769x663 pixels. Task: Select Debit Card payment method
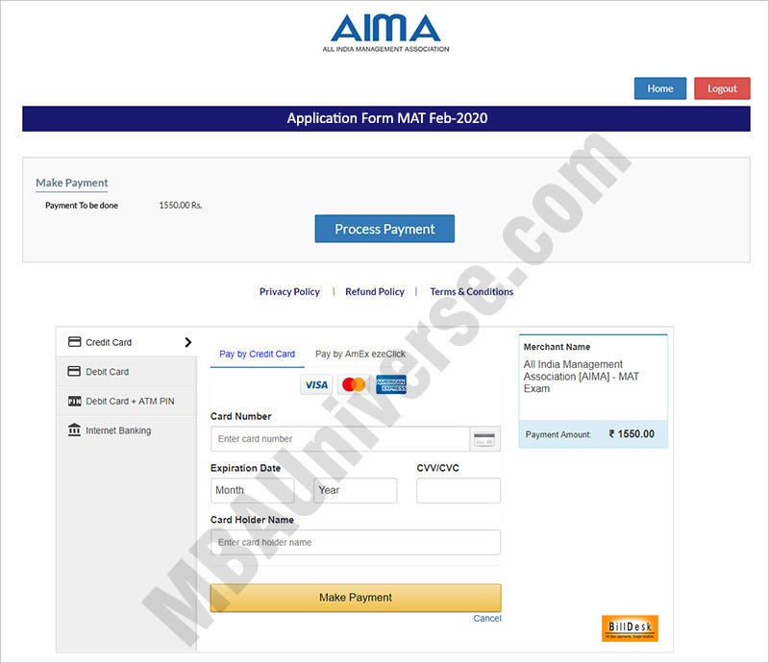tap(127, 372)
